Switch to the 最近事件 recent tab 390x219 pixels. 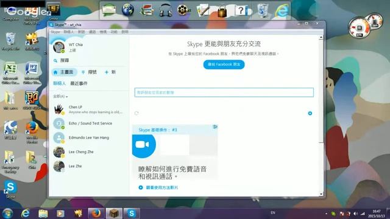(79, 83)
